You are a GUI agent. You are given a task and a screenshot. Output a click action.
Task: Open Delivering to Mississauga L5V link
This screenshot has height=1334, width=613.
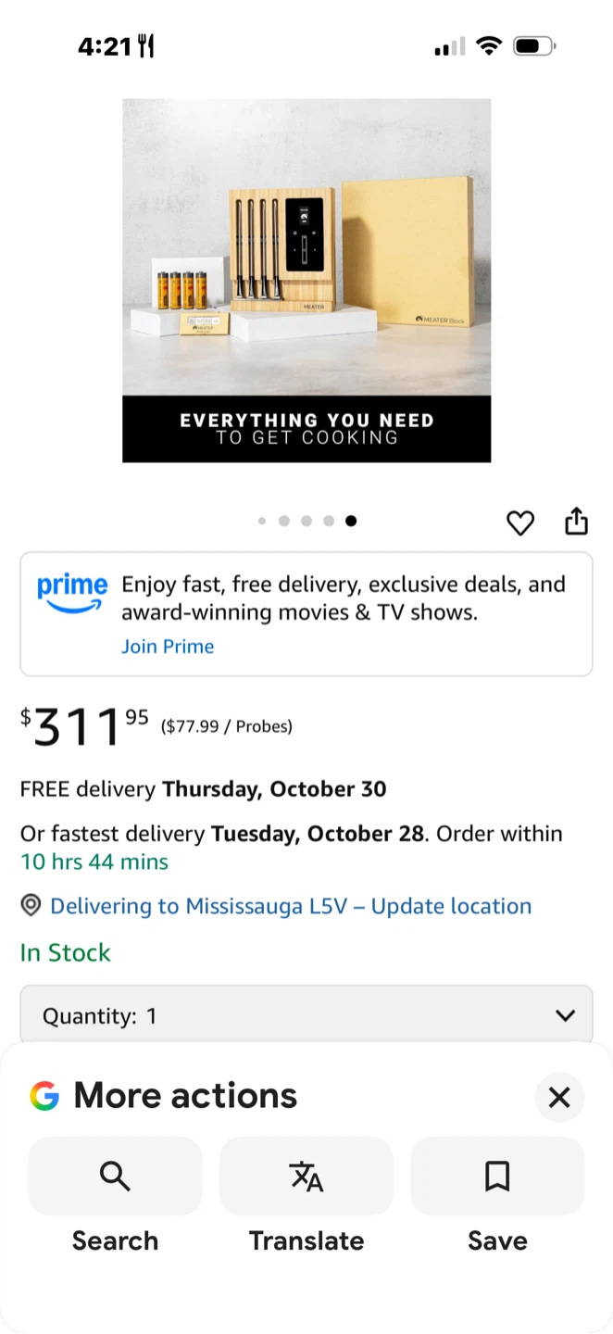291,906
